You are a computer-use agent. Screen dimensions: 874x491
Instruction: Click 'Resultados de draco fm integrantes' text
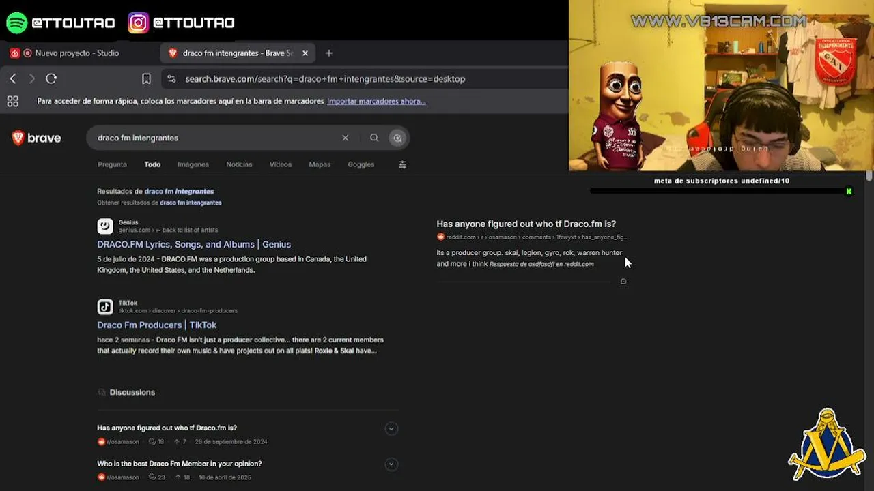(x=156, y=192)
